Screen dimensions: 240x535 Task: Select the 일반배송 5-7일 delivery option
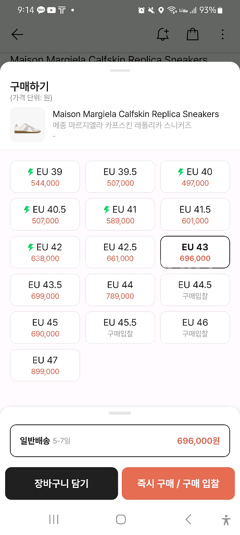[x=120, y=440]
